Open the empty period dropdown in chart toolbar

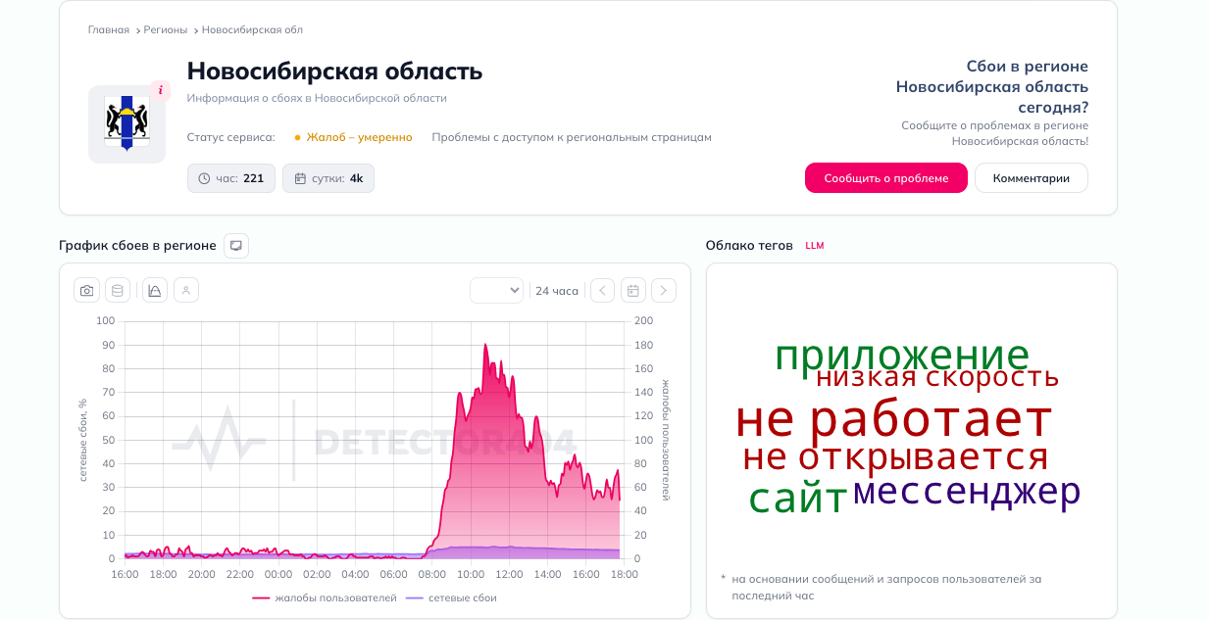click(x=496, y=290)
